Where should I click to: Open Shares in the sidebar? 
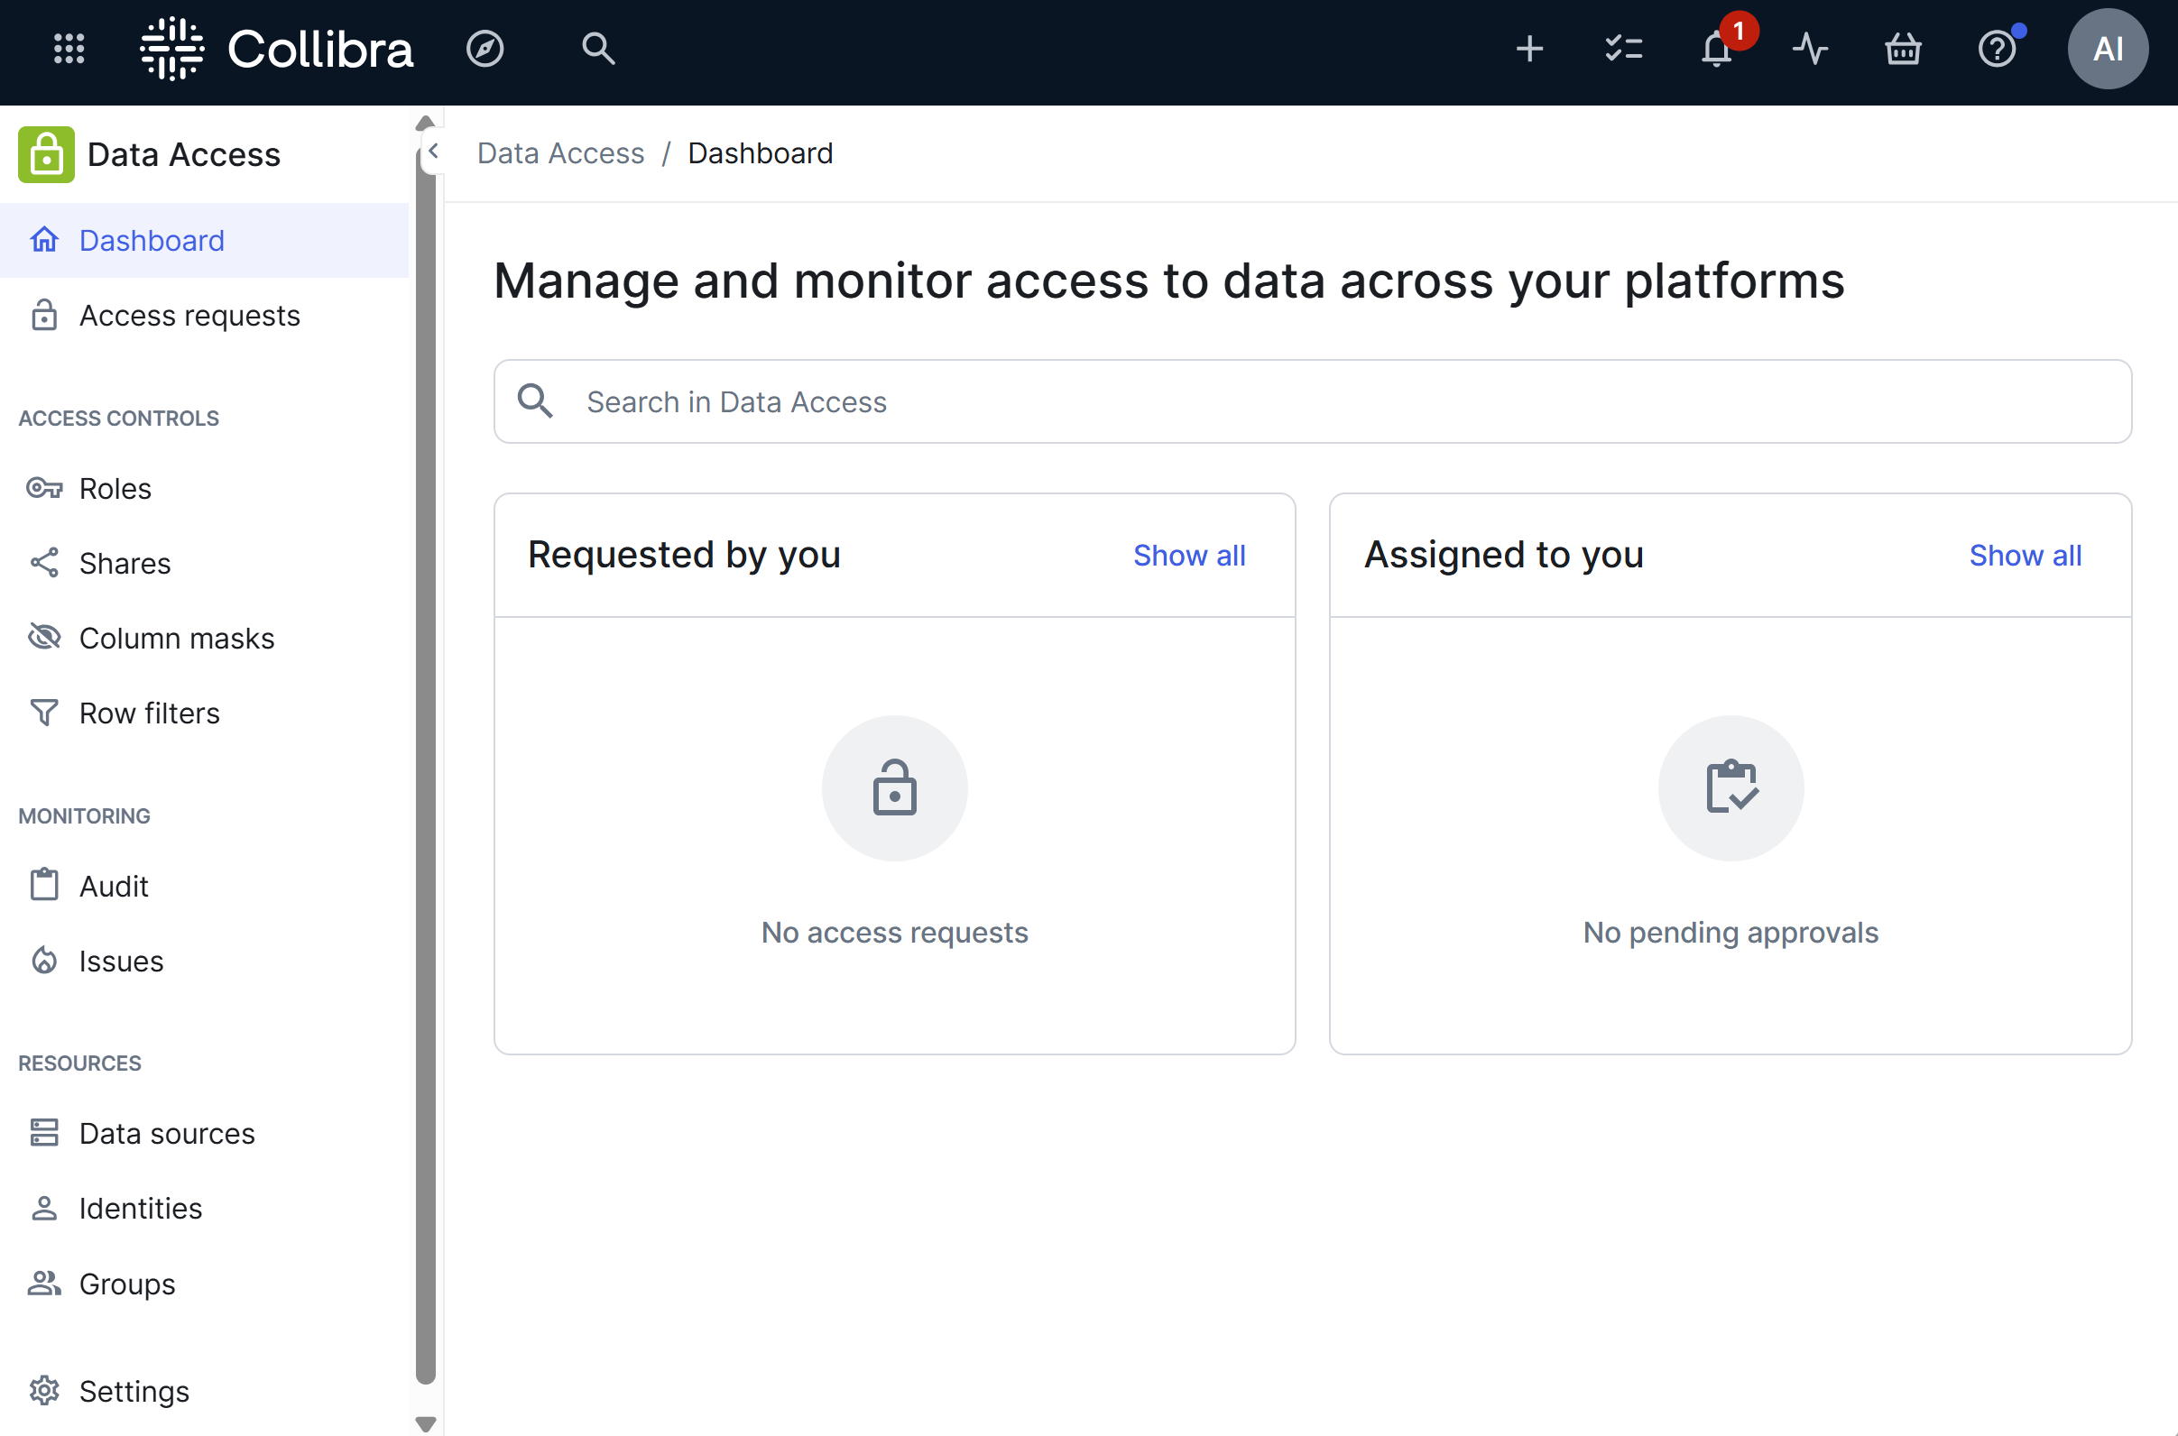coord(204,563)
